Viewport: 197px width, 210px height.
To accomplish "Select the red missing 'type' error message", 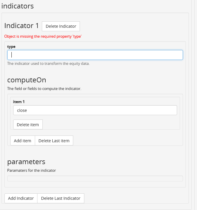I will pyautogui.click(x=43, y=37).
